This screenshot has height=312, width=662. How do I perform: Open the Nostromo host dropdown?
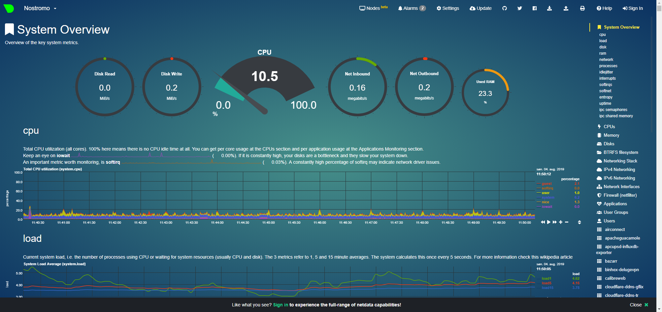(40, 8)
